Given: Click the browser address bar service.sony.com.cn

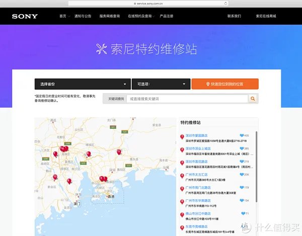Looking at the screenshot, I should click(x=148, y=4).
